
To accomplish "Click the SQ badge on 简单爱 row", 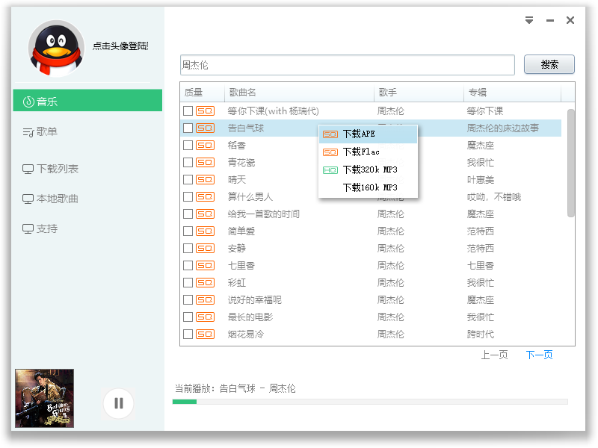I will (x=205, y=231).
